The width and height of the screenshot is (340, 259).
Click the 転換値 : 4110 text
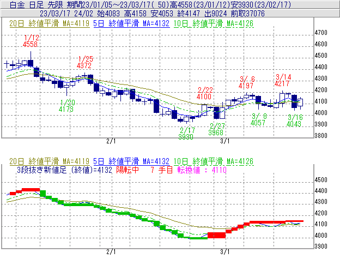point(202,170)
